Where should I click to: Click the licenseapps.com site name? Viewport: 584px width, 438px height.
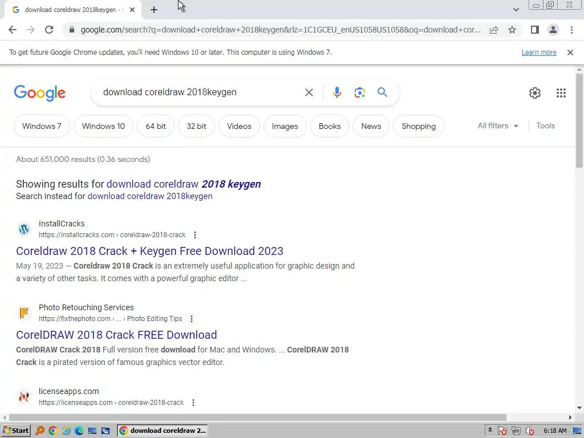[69, 391]
